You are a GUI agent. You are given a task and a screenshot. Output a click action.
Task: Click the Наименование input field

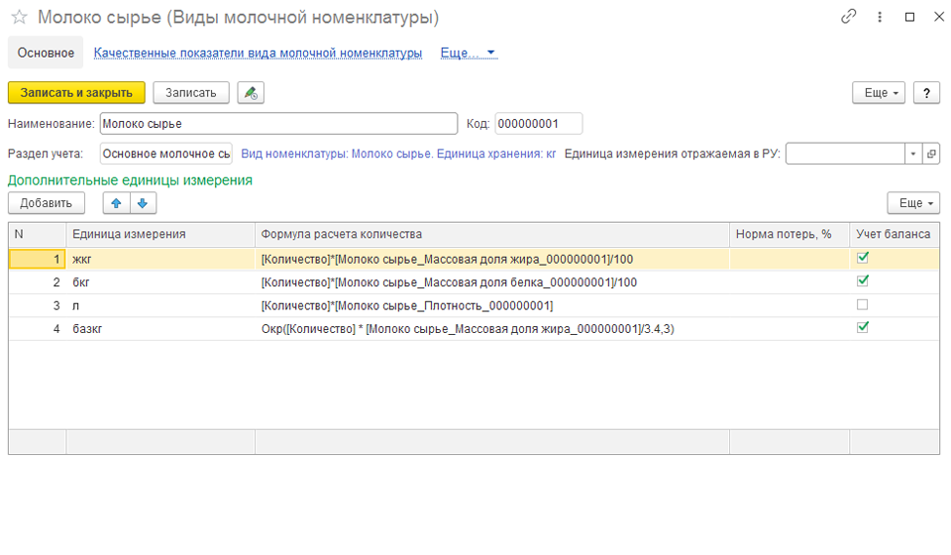278,124
